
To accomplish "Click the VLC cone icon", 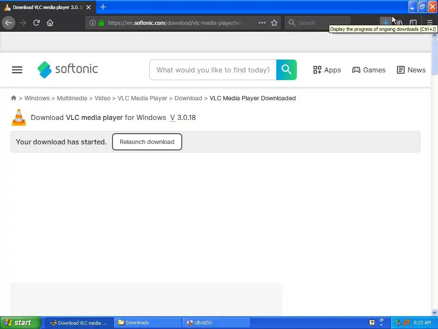I will coord(19,117).
